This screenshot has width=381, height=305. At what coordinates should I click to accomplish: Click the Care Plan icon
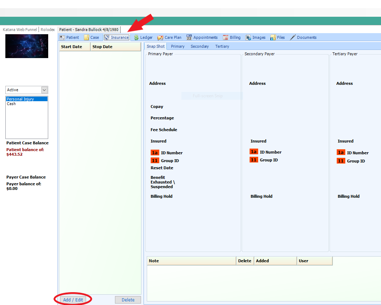[x=161, y=37]
